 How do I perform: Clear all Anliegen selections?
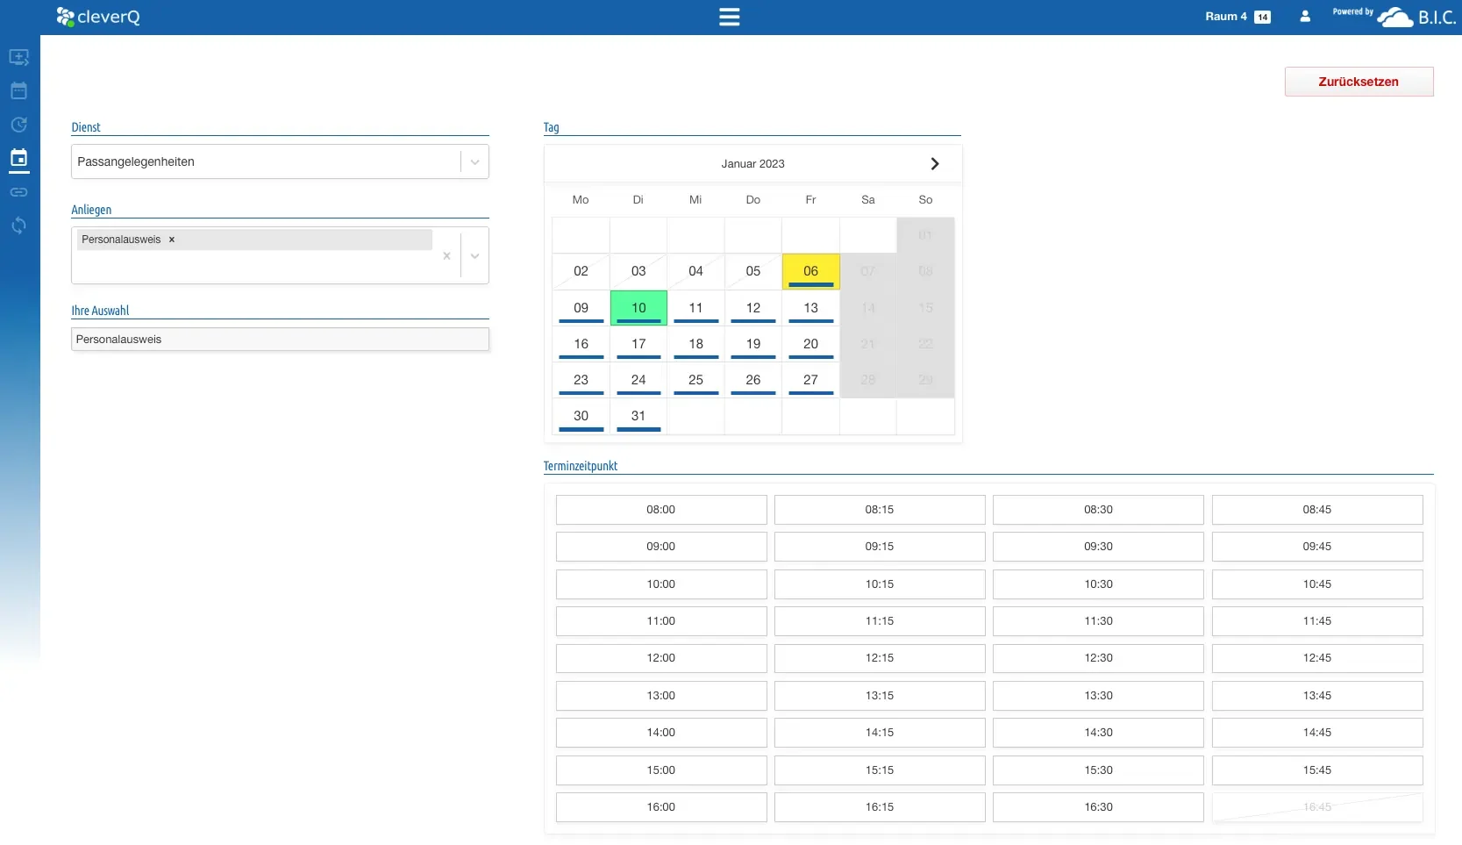[446, 256]
